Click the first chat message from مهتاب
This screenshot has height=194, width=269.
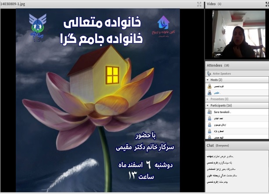point(220,156)
